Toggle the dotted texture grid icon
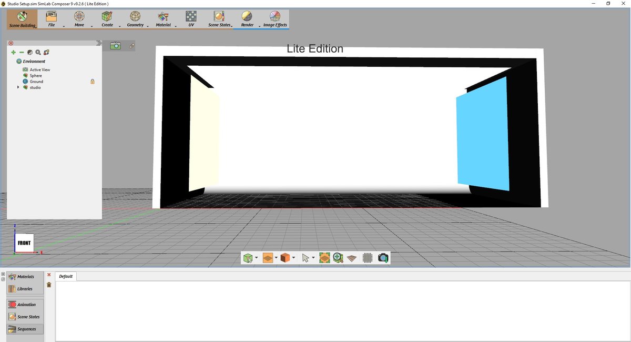 (x=368, y=258)
